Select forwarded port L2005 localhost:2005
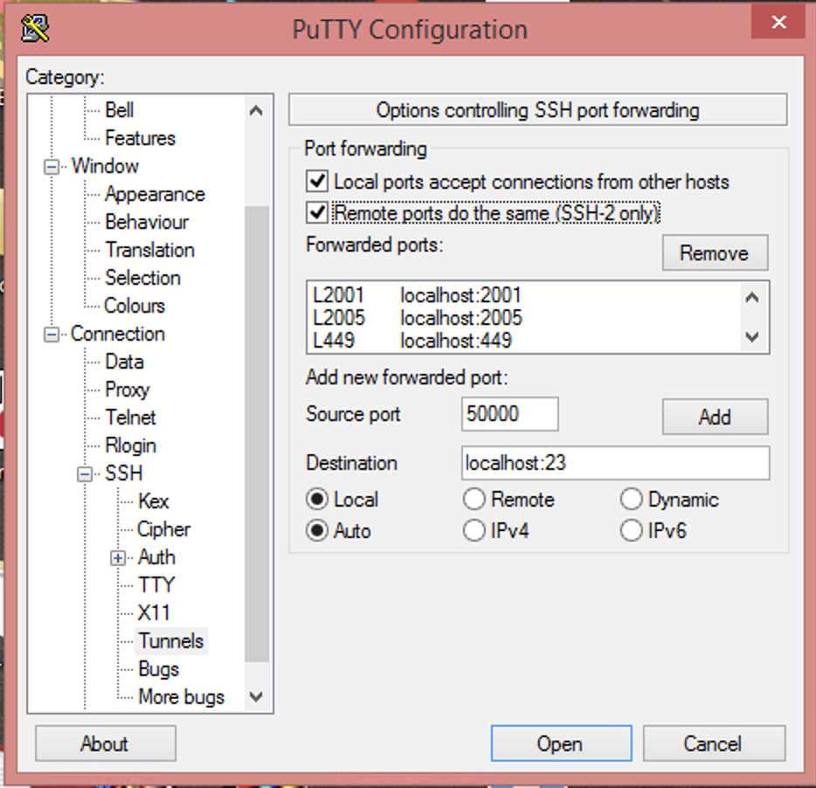 coord(523,317)
